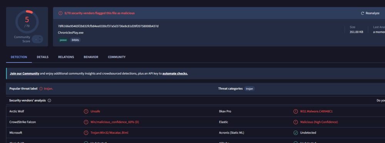Click the 'Unsafe' detection result

(x=95, y=111)
